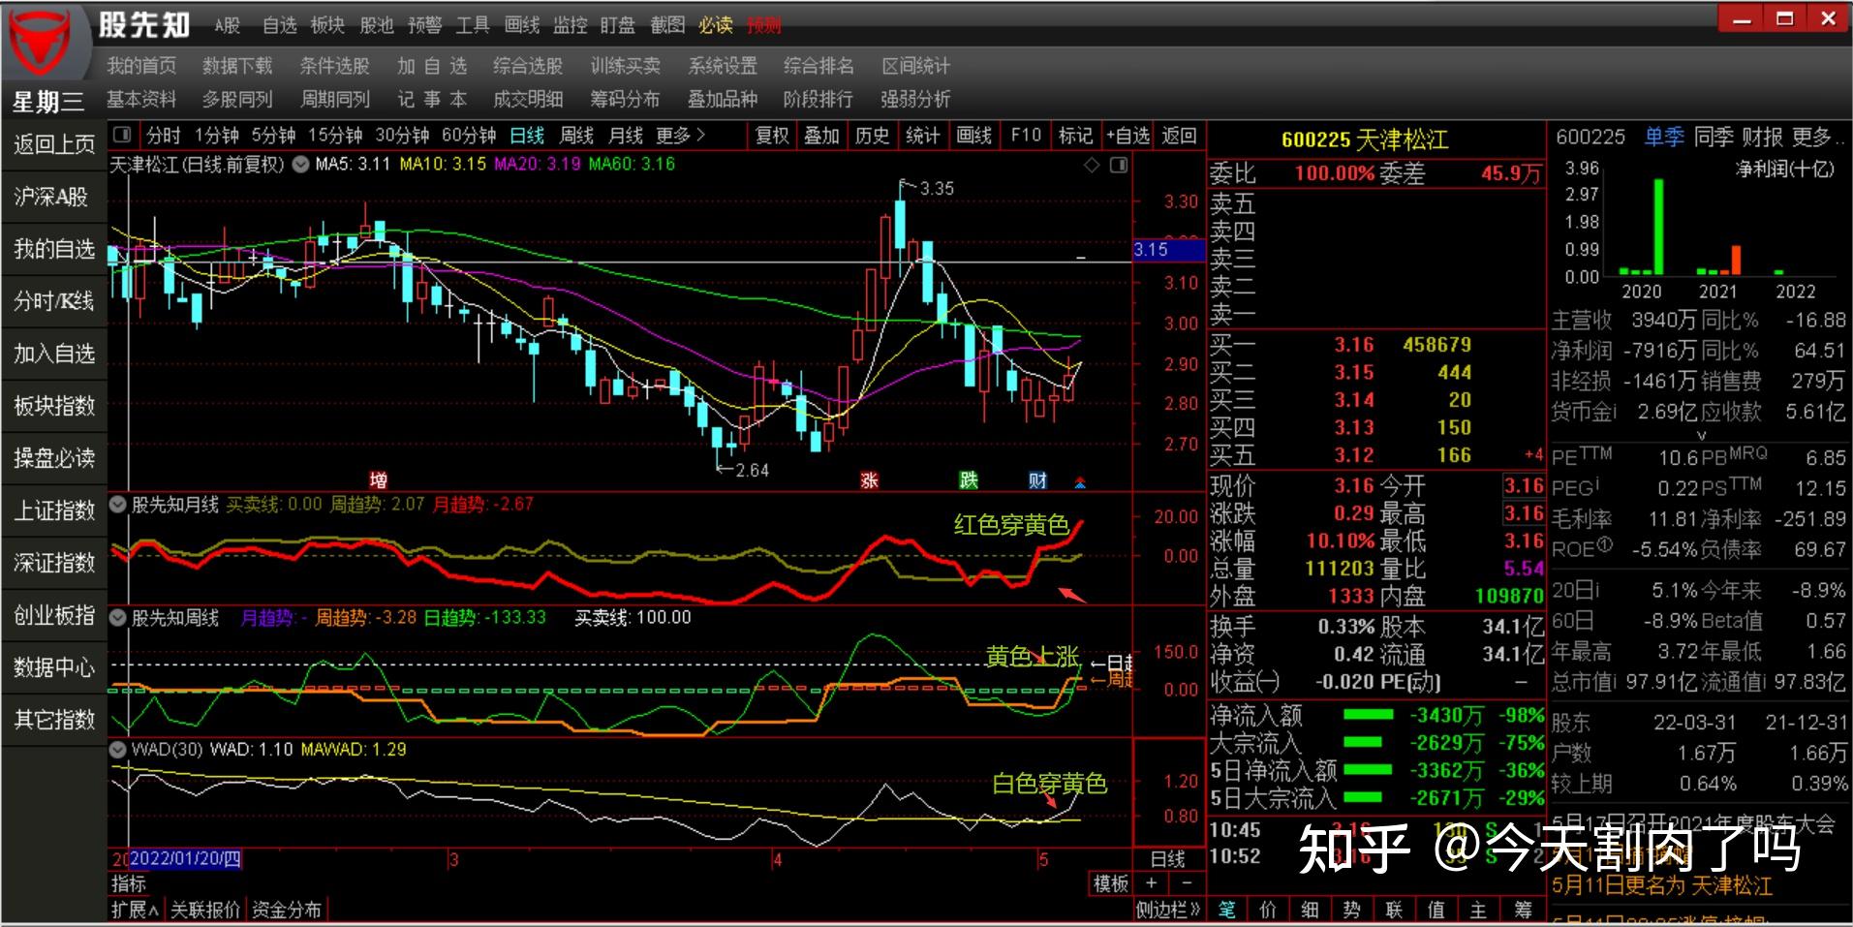Click the 统计 statistics button
Viewport: 1853px width, 927px height.
922,136
